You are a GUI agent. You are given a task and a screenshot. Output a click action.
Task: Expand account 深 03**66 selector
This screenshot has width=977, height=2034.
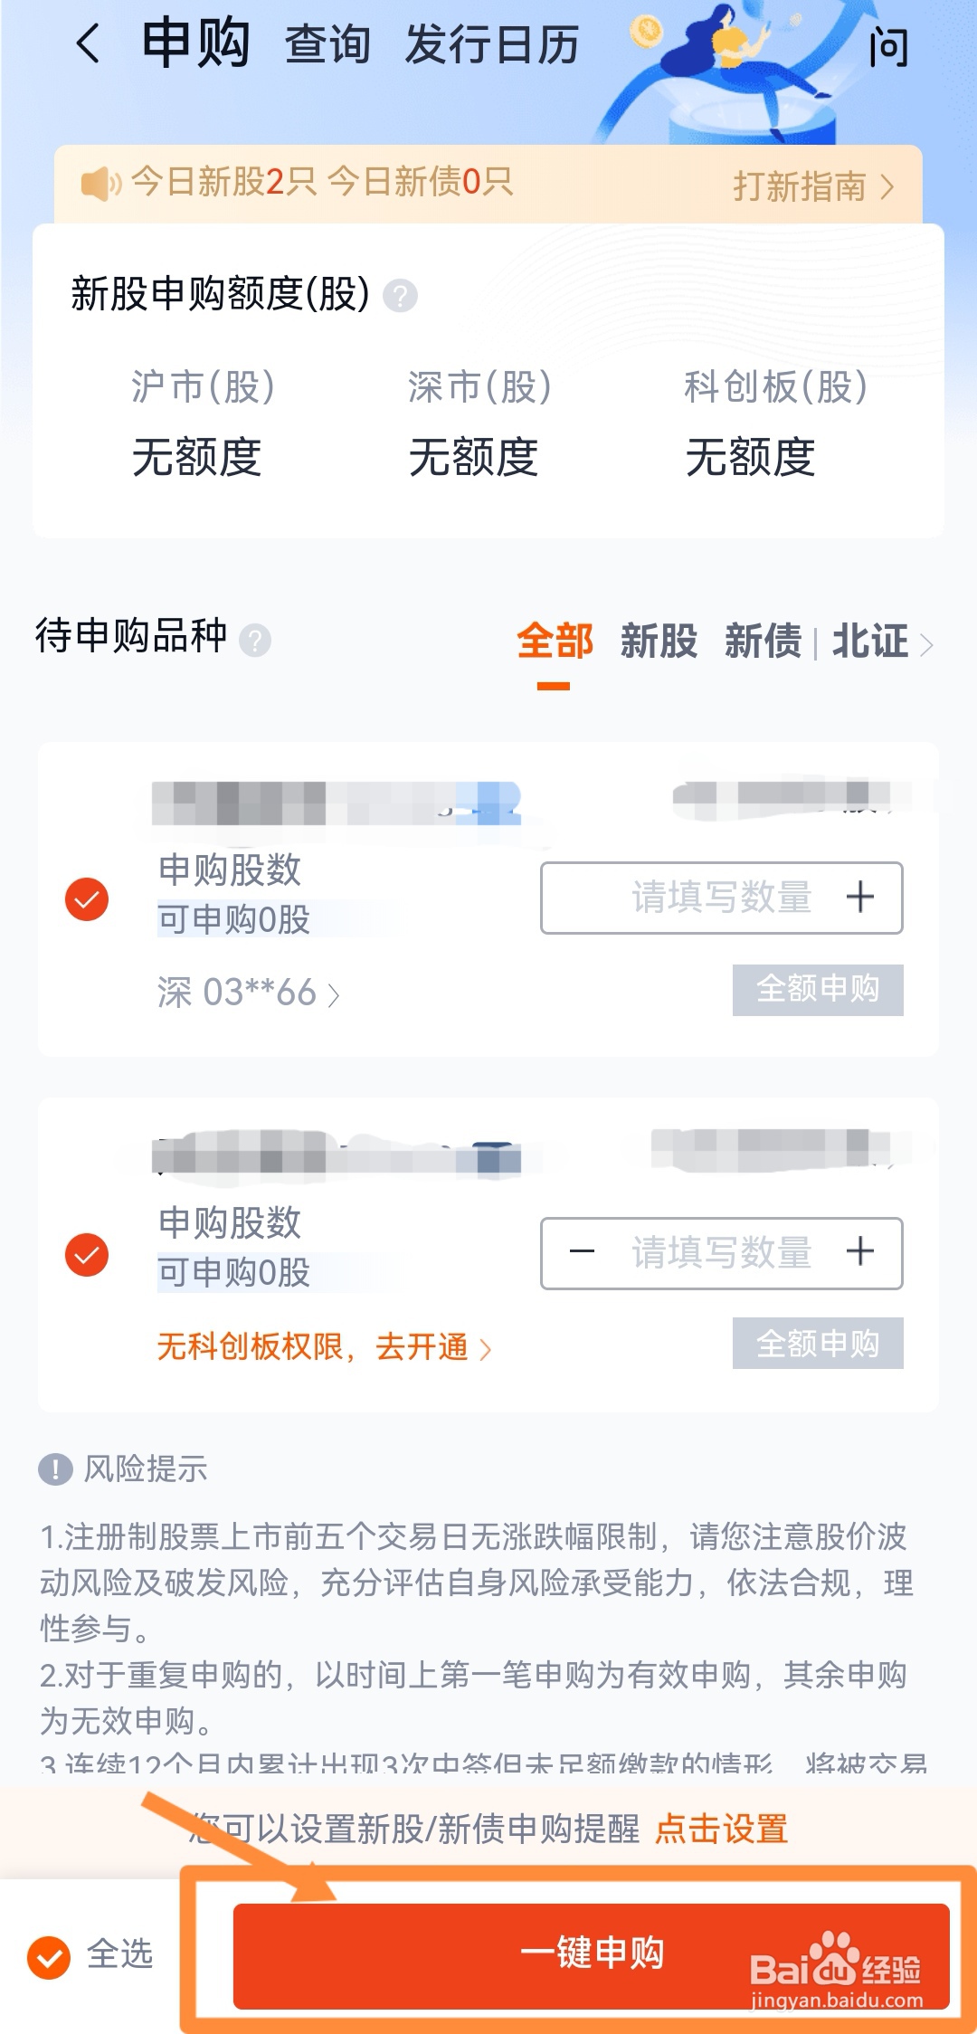coord(248,993)
